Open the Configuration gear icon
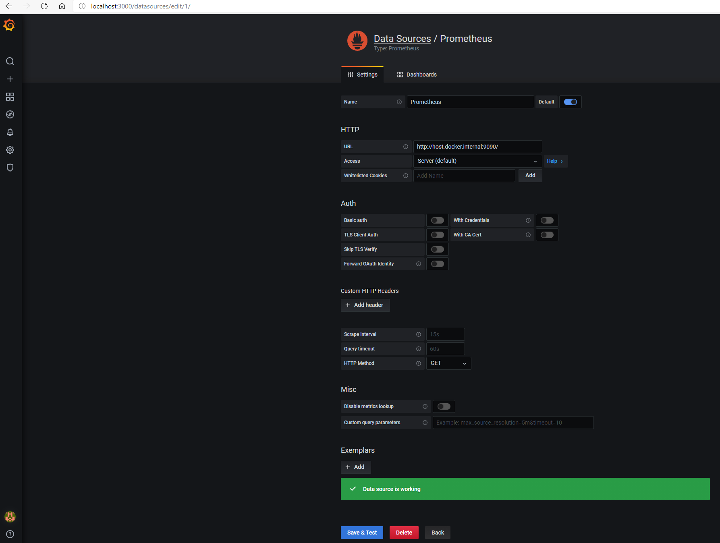Viewport: 720px width, 543px height. click(10, 150)
